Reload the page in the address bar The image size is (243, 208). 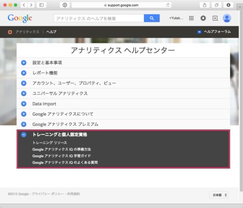point(168,5)
